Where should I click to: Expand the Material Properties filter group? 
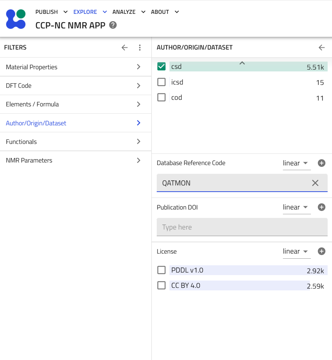(x=76, y=67)
